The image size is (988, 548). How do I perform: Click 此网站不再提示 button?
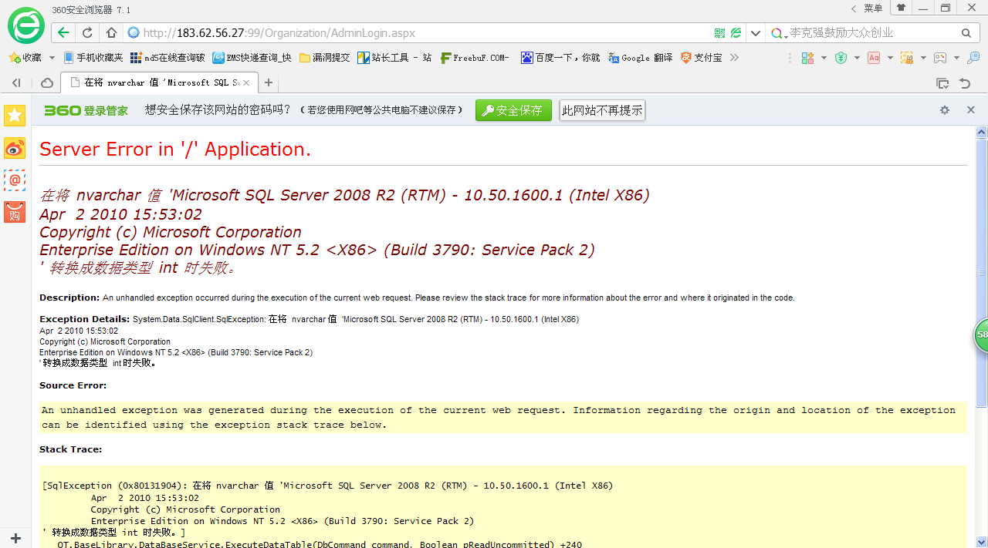tap(602, 111)
